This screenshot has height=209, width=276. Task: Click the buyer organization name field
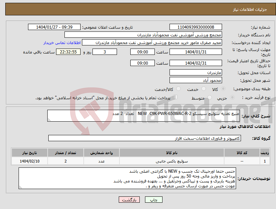(x=143, y=35)
